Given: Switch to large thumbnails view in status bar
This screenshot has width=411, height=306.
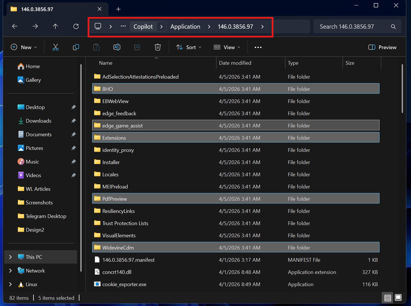Looking at the screenshot, I should 398,298.
